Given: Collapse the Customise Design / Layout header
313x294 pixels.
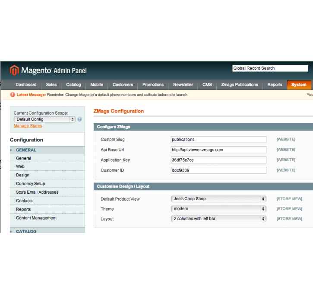Looking at the screenshot, I should 203,186.
